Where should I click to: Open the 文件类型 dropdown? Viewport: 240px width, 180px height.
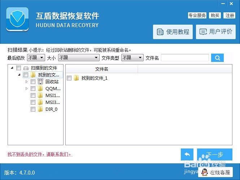pos(132,58)
